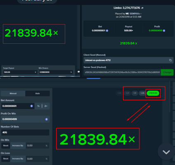Viewport: 175px width, 165px height.
Task: Open the green 21839.84 result pill in history
Action: [x=153, y=93]
